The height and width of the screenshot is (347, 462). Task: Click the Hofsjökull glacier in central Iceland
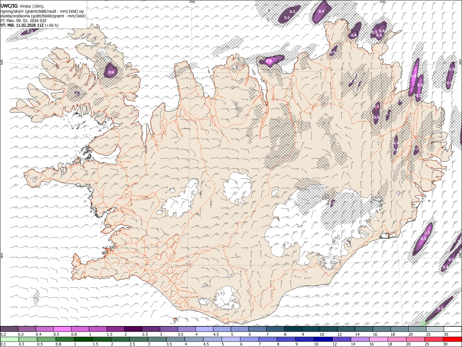tap(237, 187)
